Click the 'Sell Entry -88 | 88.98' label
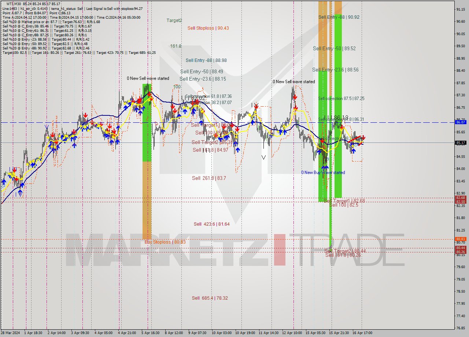The image size is (469, 337). [x=206, y=60]
